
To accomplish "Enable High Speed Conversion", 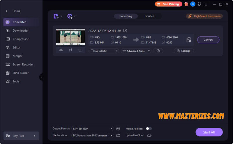I will click(x=204, y=16).
